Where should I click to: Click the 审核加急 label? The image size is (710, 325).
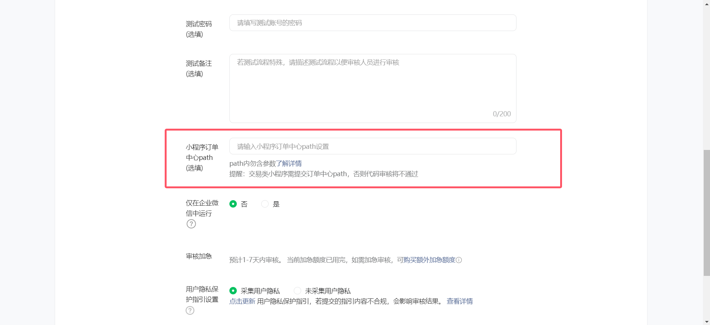tap(199, 256)
